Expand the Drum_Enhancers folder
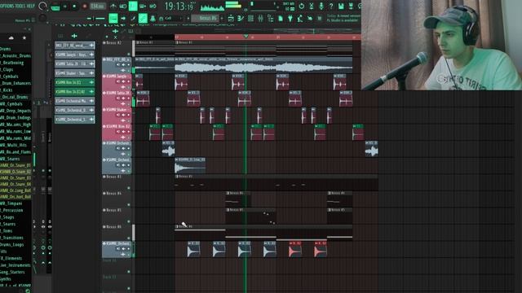This screenshot has height=293, width=522. tap(15, 83)
